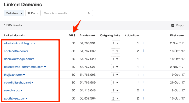Sort by First seen column header
189x103 pixels.
pyautogui.click(x=177, y=35)
